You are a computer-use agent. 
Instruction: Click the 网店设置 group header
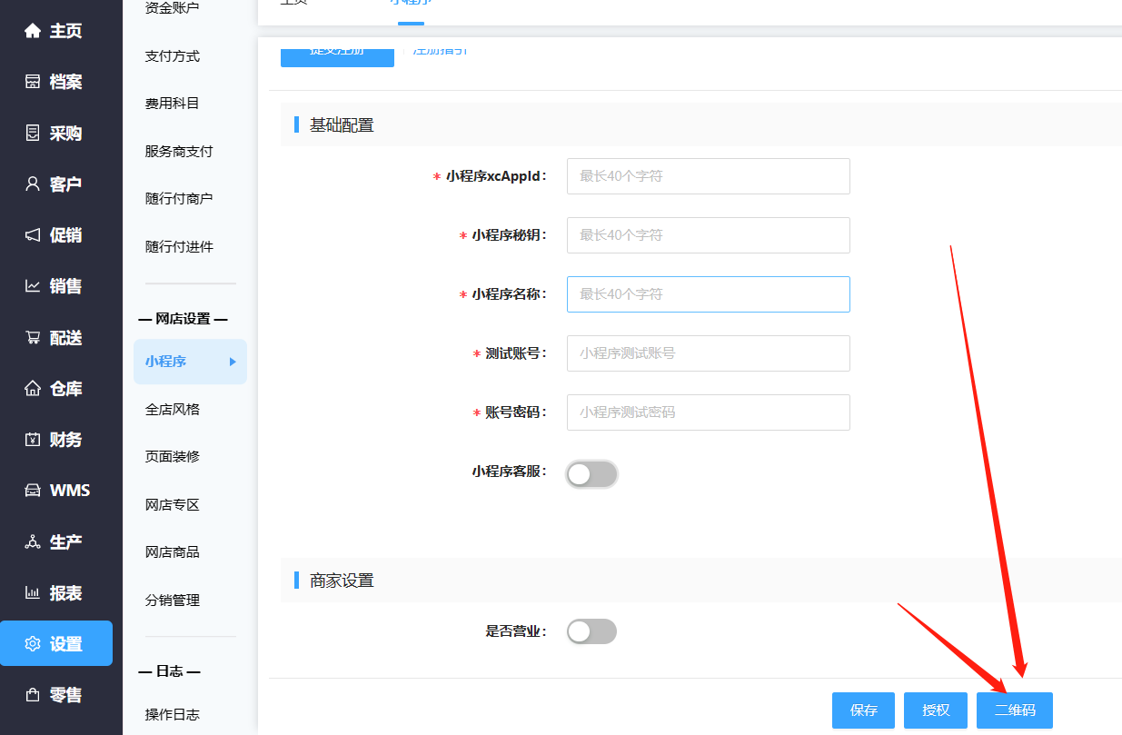click(183, 319)
